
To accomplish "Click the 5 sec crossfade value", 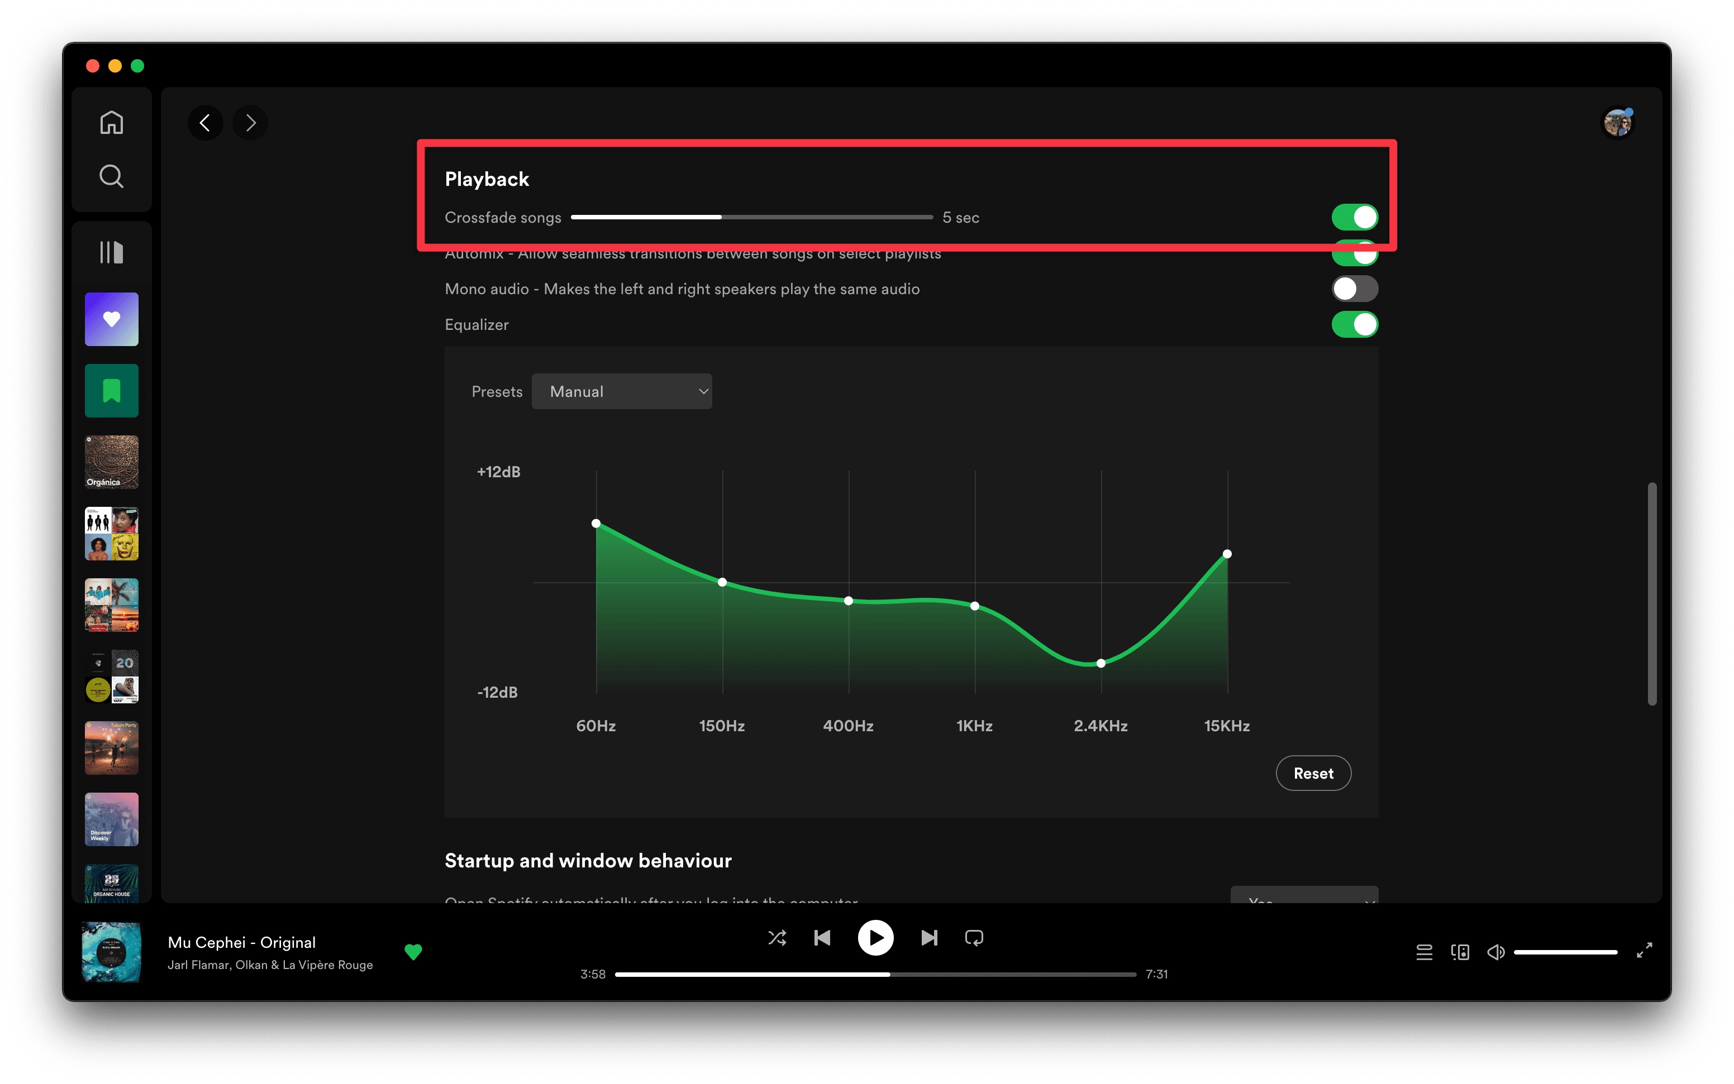I will coord(961,217).
